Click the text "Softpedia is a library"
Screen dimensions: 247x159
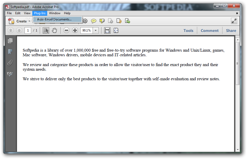(x=41, y=50)
